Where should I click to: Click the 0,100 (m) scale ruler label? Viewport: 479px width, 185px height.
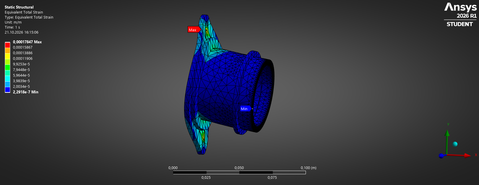click(308, 168)
